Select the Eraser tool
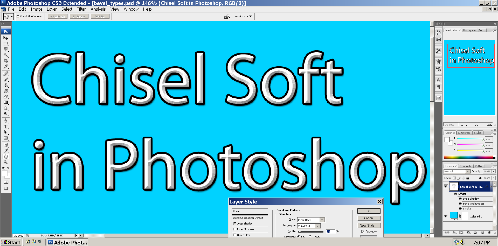The height and width of the screenshot is (246, 498). (x=5, y=96)
